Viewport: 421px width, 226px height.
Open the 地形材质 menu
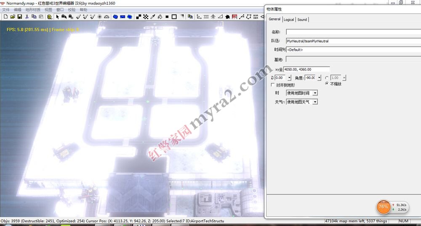tap(33, 10)
